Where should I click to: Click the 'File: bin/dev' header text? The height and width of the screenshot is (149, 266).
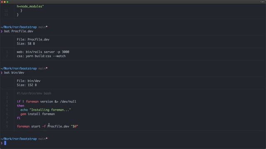tap(29, 81)
